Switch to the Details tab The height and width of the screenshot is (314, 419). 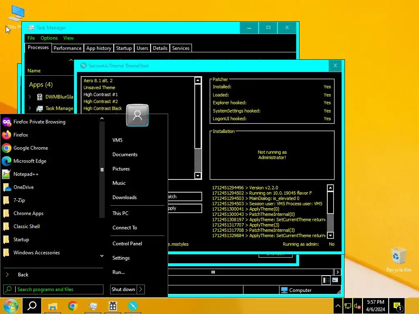(160, 48)
